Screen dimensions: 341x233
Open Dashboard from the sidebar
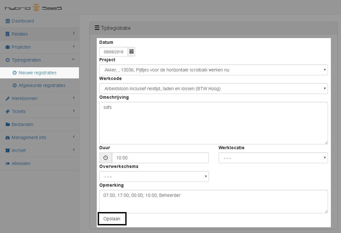point(23,21)
